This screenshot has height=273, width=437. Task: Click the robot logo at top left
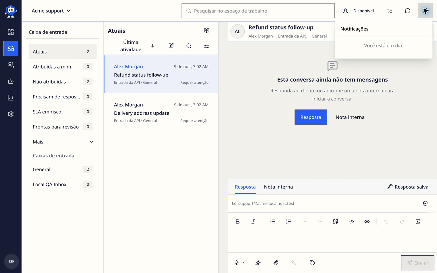(11, 11)
